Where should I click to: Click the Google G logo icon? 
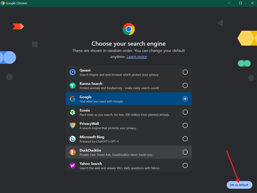pyautogui.click(x=72, y=99)
